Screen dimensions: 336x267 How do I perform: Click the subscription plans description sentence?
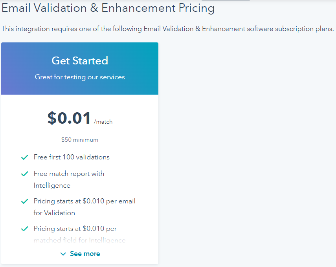(x=167, y=29)
